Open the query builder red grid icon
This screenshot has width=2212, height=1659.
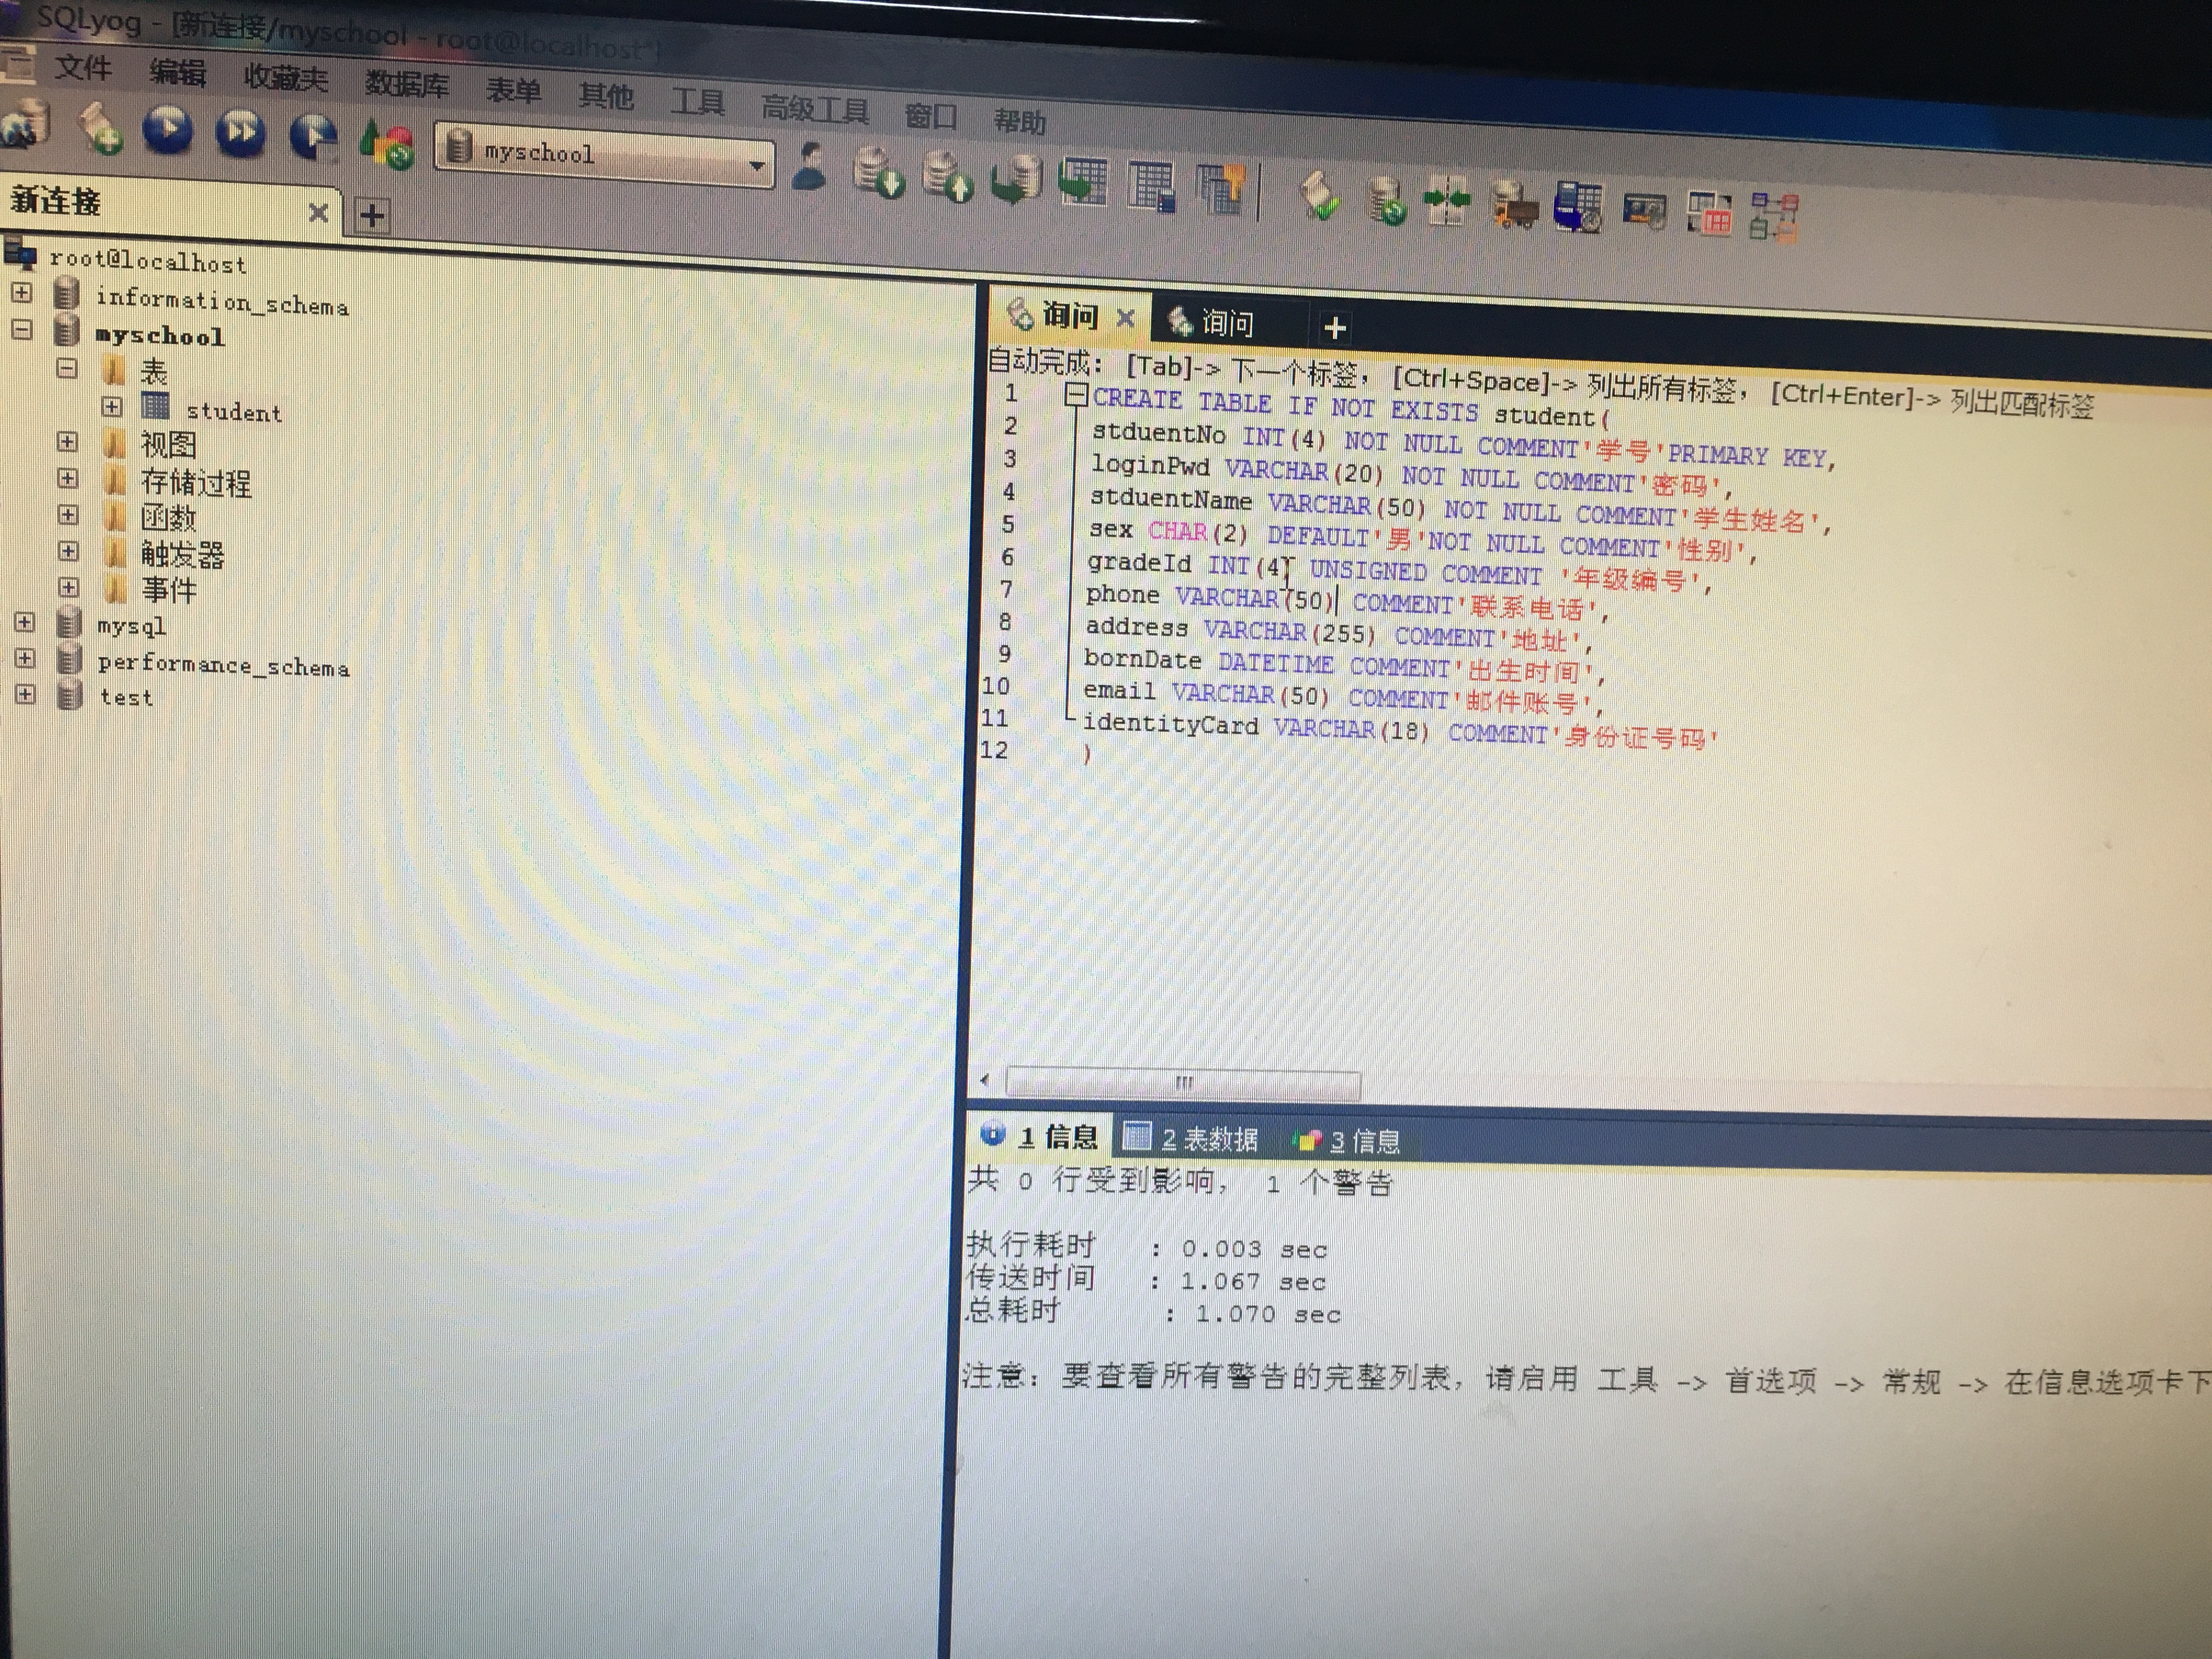1709,213
